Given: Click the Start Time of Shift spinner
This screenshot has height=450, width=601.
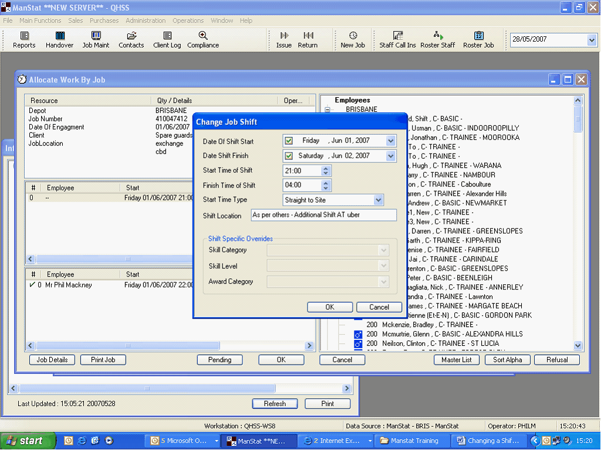Looking at the screenshot, I should click(326, 171).
